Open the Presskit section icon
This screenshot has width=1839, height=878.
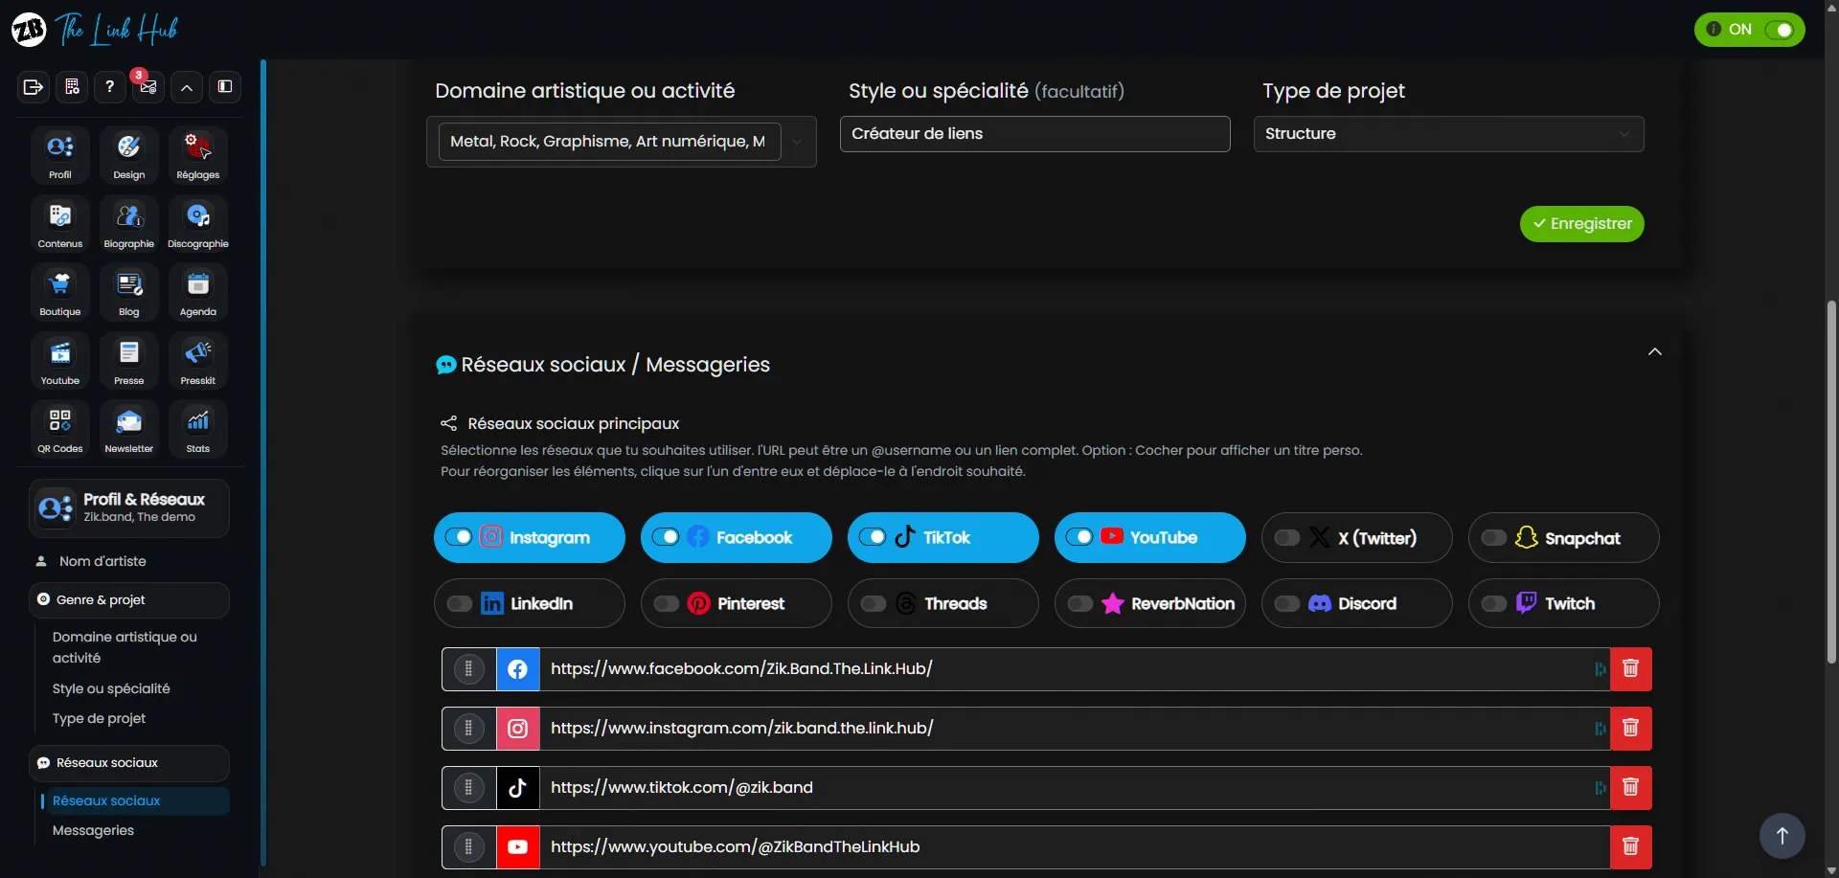pyautogui.click(x=198, y=360)
